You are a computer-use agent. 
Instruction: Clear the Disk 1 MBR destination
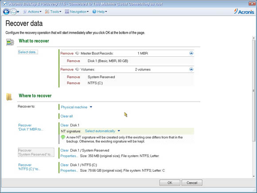pos(64,125)
